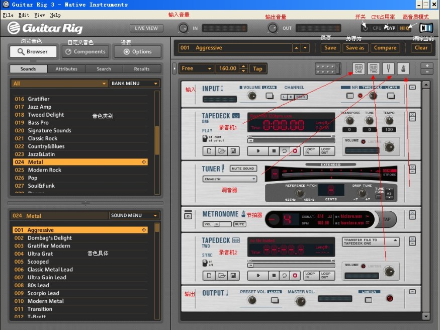Minimize the Output module

[x=412, y=292]
